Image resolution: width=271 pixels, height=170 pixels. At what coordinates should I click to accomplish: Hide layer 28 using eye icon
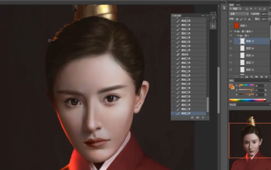[x=231, y=49]
